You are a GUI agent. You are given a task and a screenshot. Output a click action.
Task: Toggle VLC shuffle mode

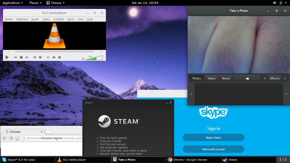tap(59, 57)
